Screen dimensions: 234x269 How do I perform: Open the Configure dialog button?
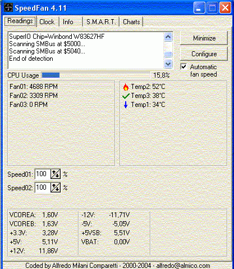(x=204, y=54)
